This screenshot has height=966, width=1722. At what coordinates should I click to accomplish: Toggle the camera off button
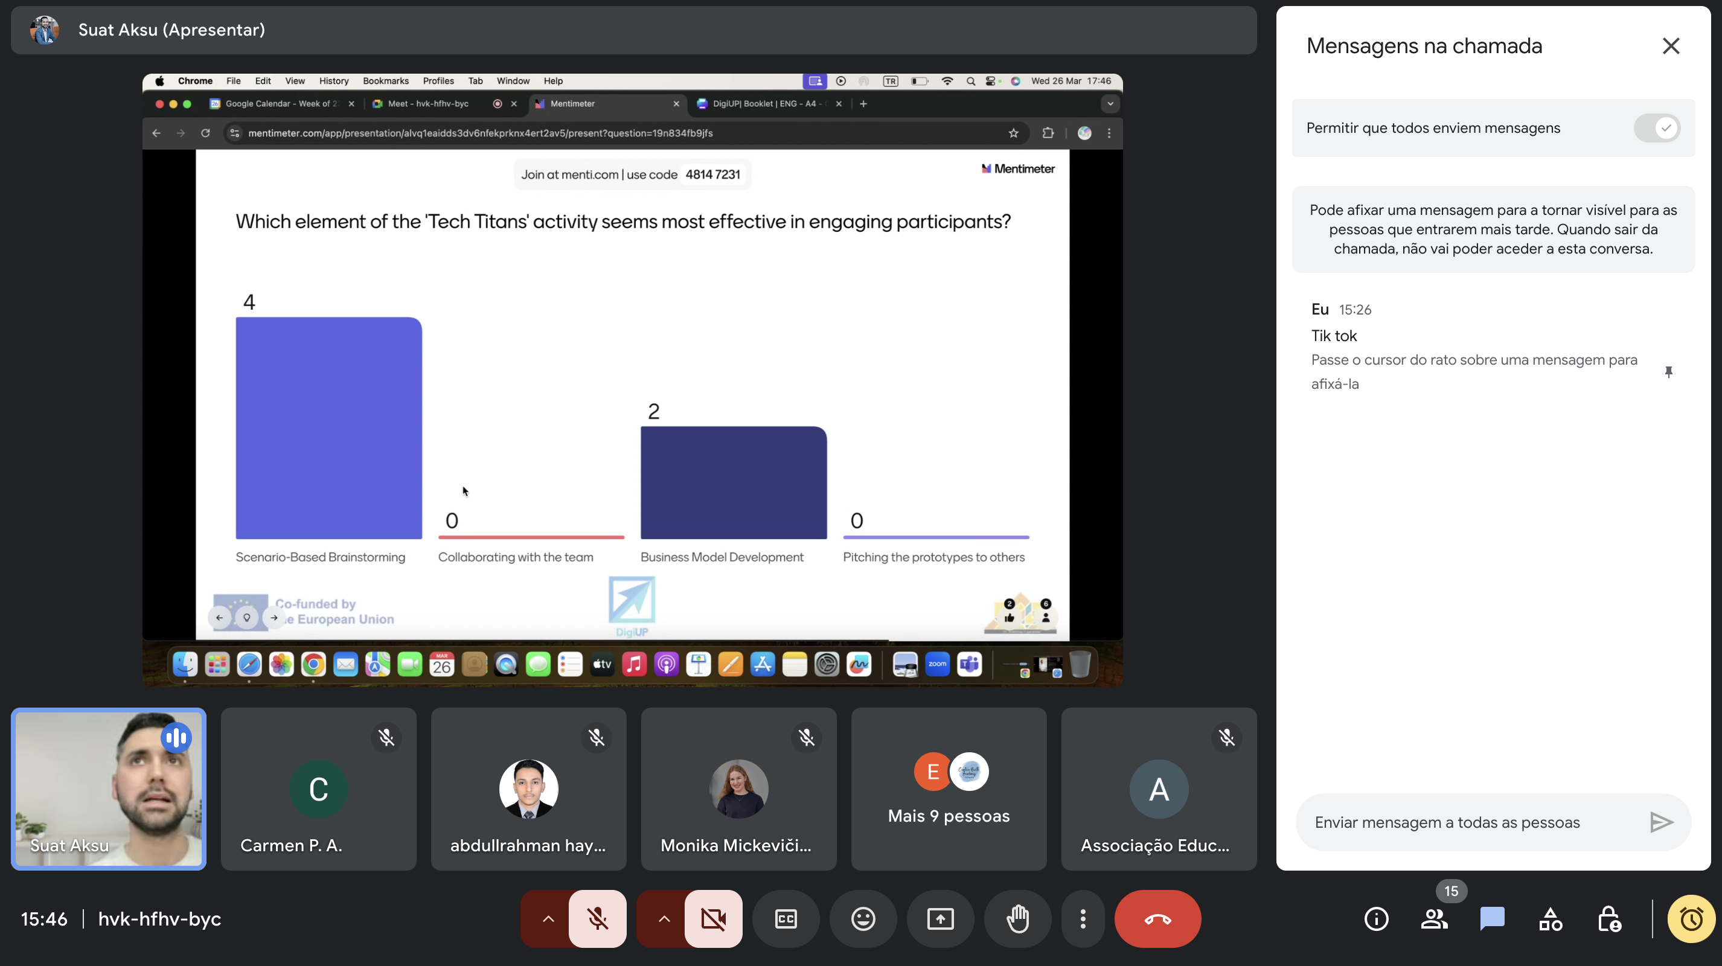pyautogui.click(x=712, y=918)
